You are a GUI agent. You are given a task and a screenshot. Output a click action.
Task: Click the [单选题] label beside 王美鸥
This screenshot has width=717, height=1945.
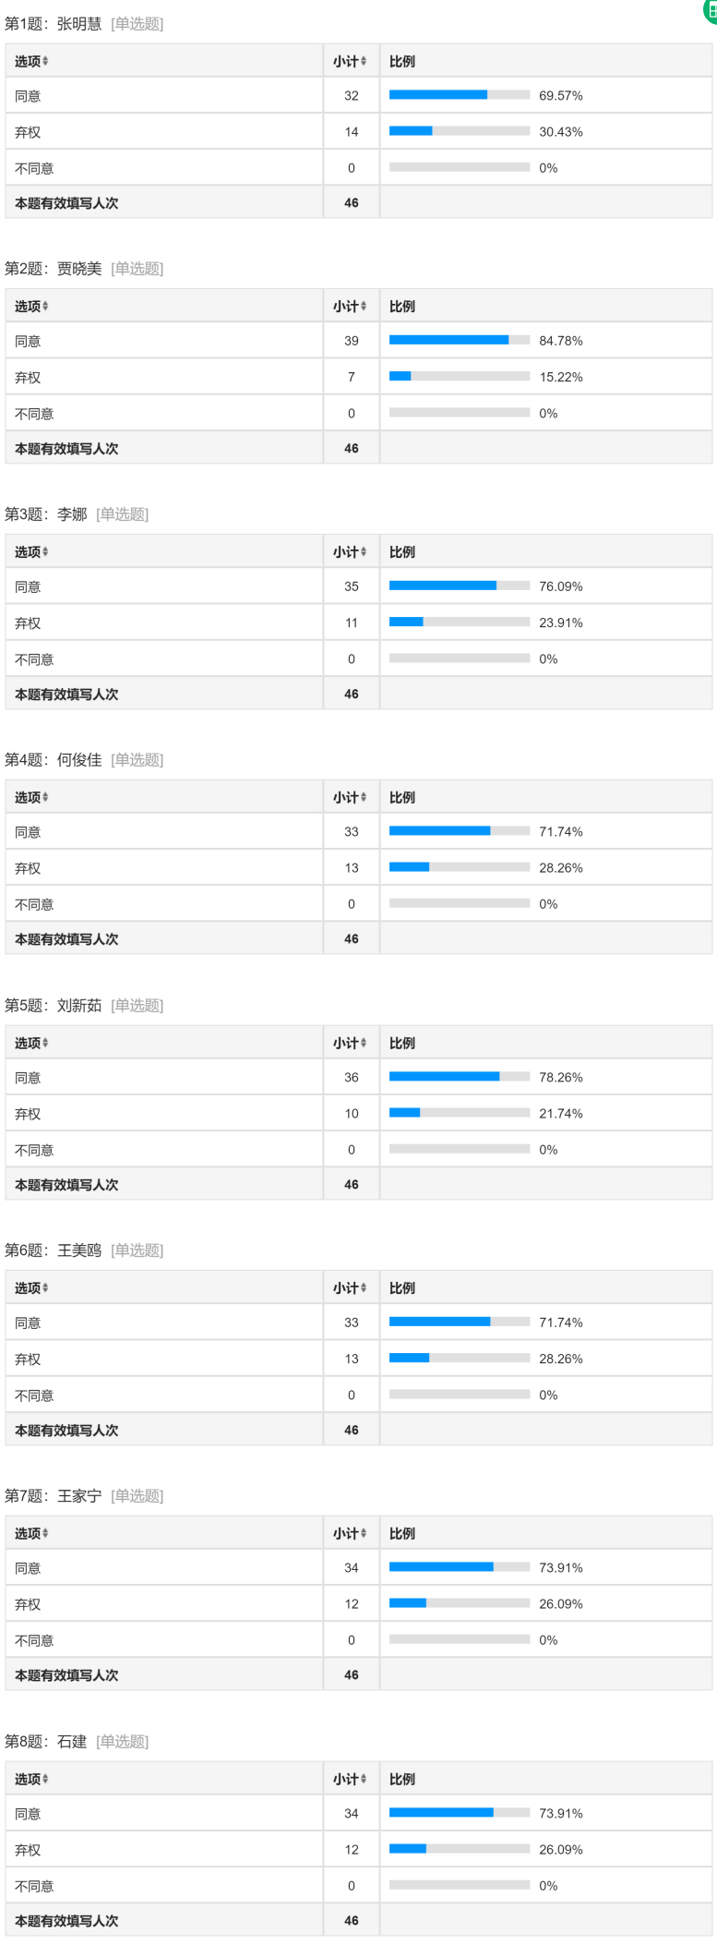(137, 1250)
